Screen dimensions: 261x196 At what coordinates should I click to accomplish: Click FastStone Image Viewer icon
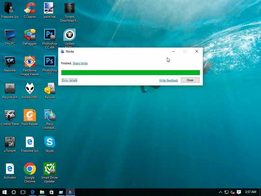(x=30, y=66)
